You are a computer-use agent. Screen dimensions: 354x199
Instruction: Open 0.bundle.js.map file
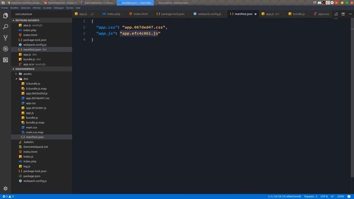click(x=36, y=88)
